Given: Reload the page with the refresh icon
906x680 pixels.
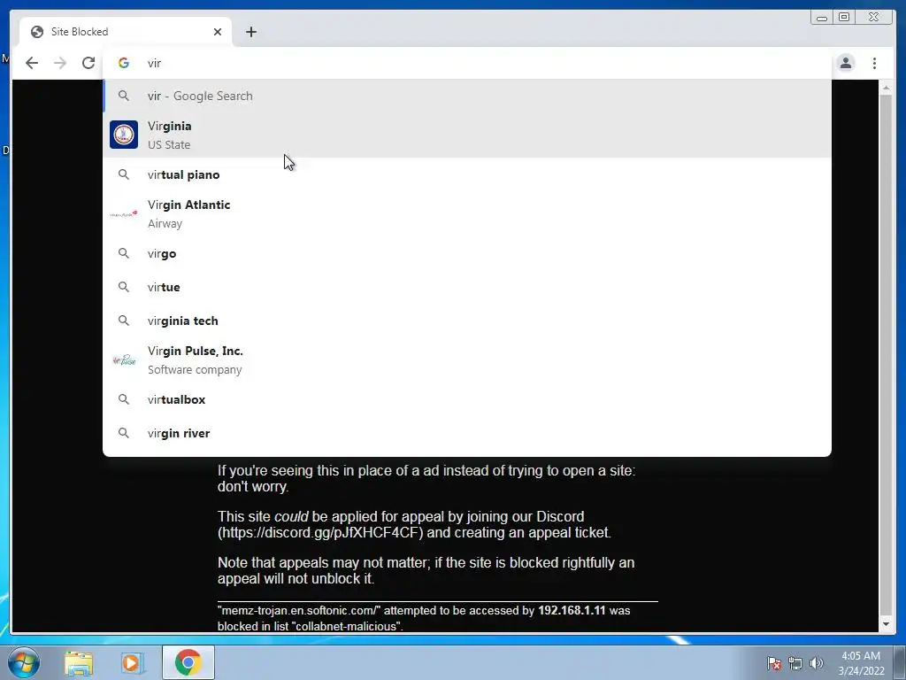Looking at the screenshot, I should [x=88, y=63].
